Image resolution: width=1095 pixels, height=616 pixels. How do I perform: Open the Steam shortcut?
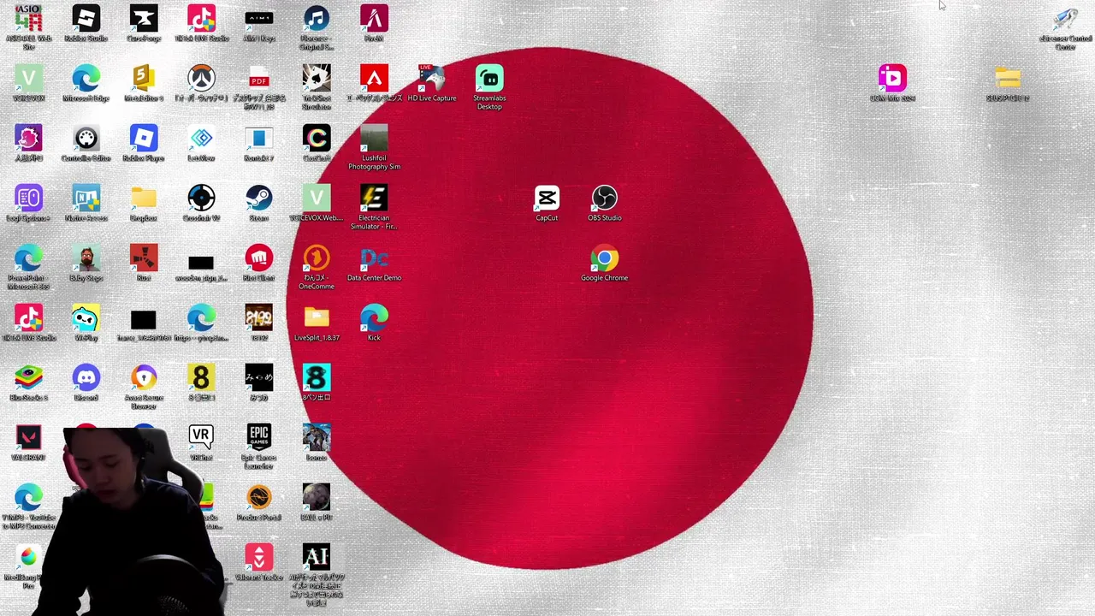[259, 203]
